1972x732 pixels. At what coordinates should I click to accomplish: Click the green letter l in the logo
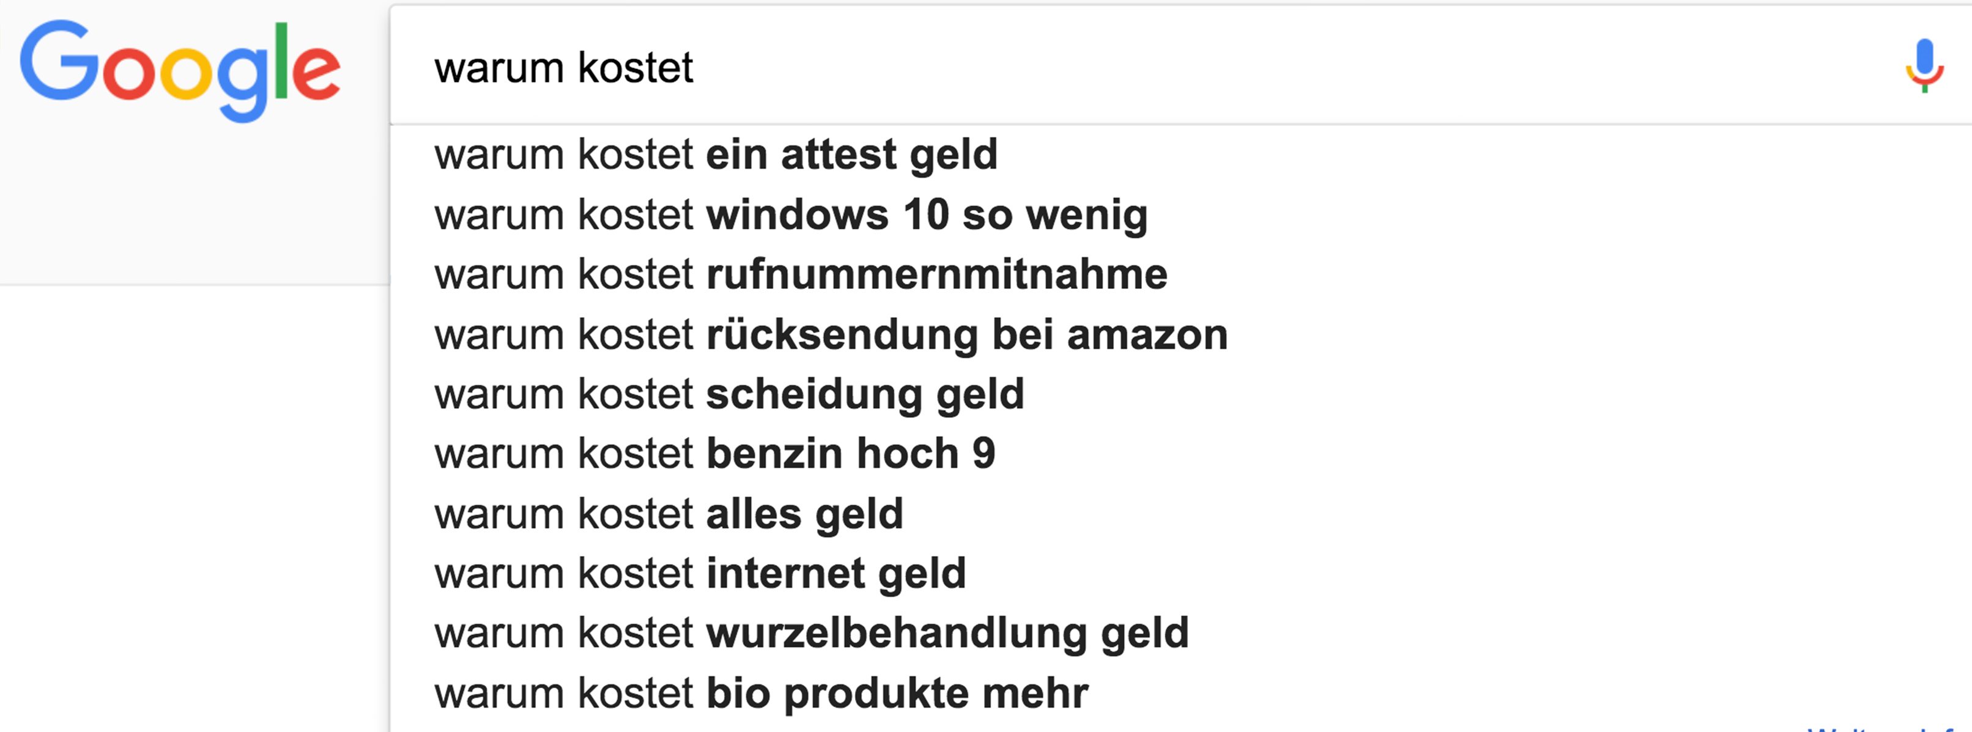point(281,61)
